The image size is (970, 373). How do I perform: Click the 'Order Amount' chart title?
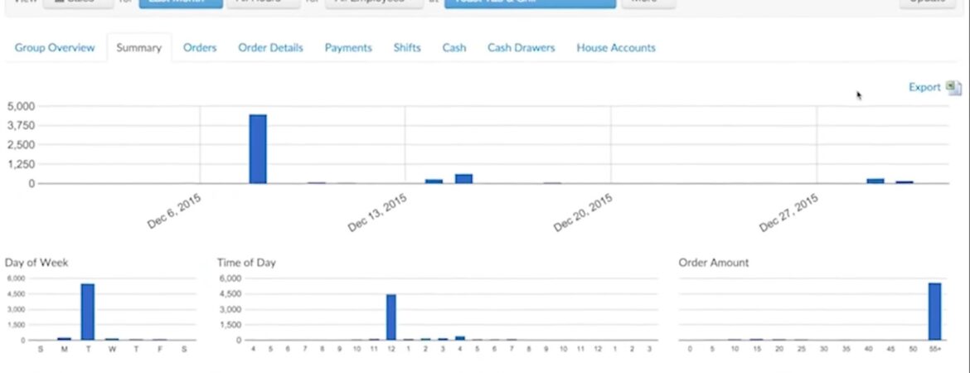point(713,263)
